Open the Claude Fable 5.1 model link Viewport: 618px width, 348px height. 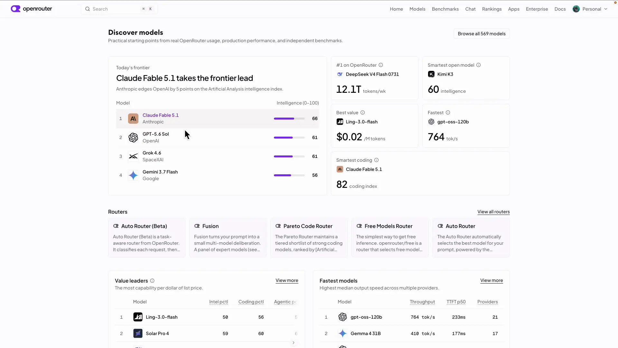(161, 115)
